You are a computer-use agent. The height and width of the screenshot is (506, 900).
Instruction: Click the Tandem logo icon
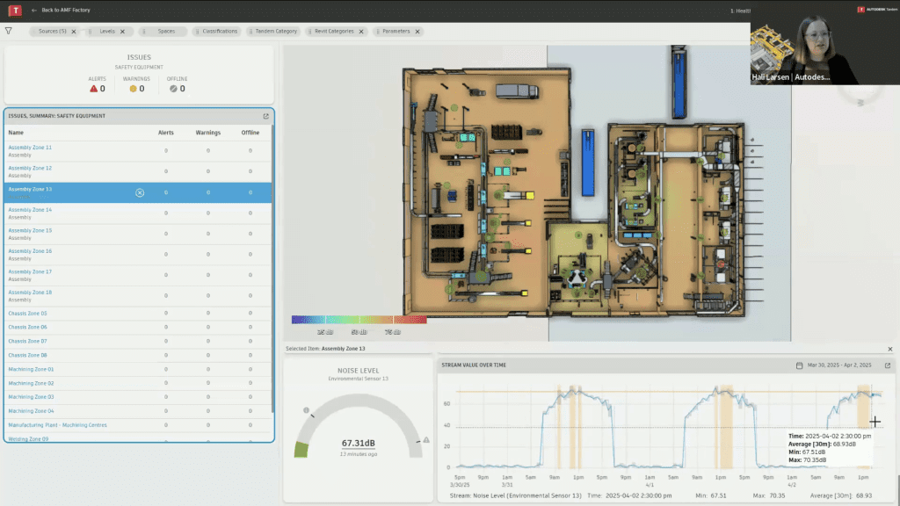pyautogui.click(x=15, y=10)
